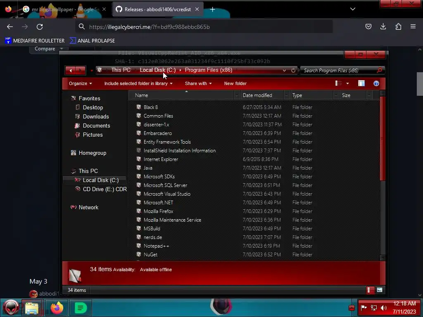The width and height of the screenshot is (423, 317).
Task: Select This PC in breadcrumb path
Action: click(121, 70)
